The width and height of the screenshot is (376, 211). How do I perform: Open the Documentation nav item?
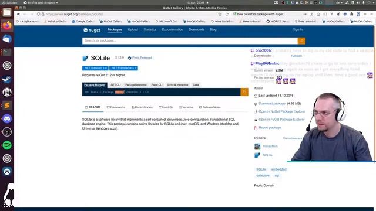[x=172, y=30]
